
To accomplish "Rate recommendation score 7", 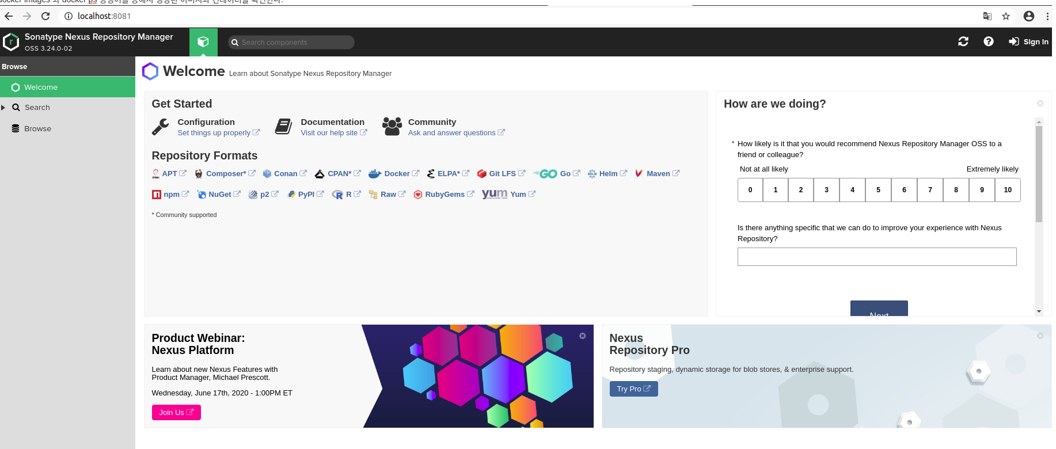I will coord(930,190).
